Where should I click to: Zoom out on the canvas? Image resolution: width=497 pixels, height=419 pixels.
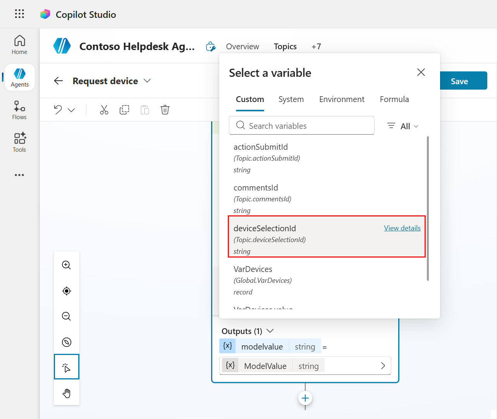pos(67,316)
